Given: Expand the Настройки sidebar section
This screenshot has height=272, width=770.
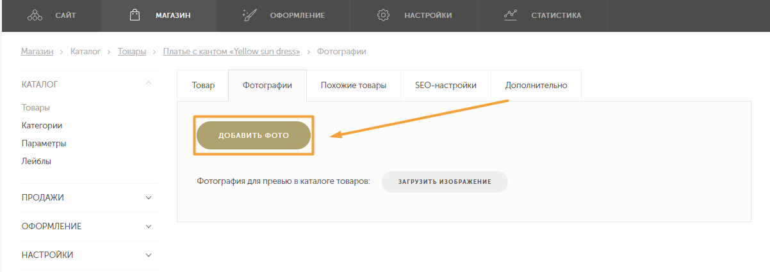Looking at the screenshot, I should (x=149, y=255).
